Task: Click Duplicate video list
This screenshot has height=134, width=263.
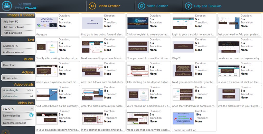Action: pos(14,123)
